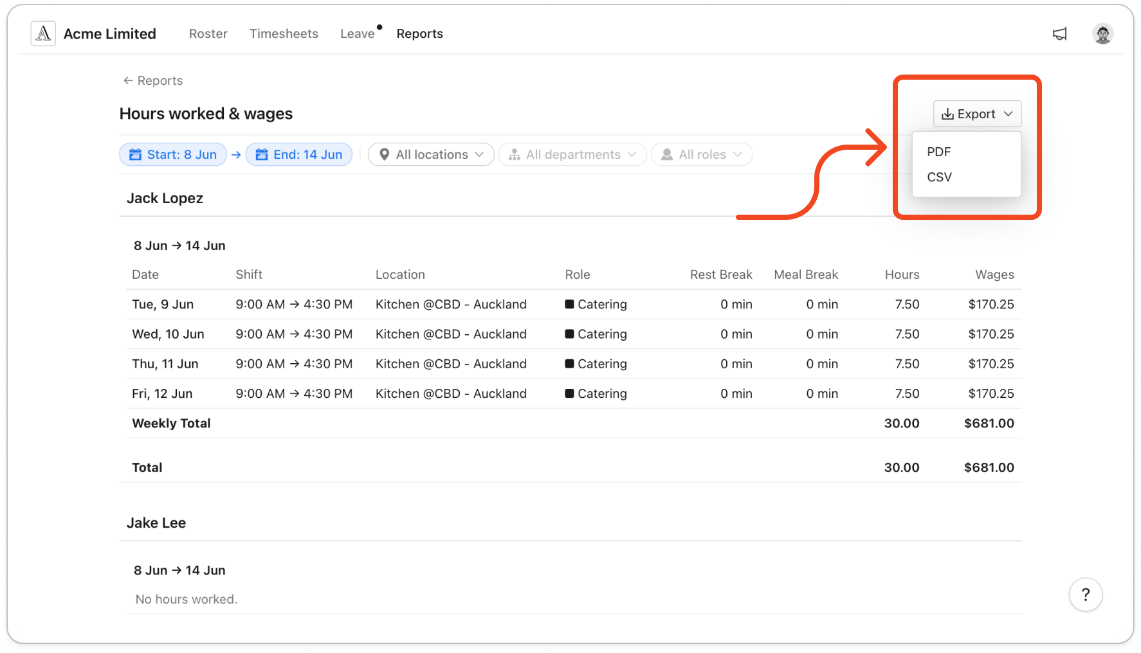Open the All locations dropdown

point(431,154)
